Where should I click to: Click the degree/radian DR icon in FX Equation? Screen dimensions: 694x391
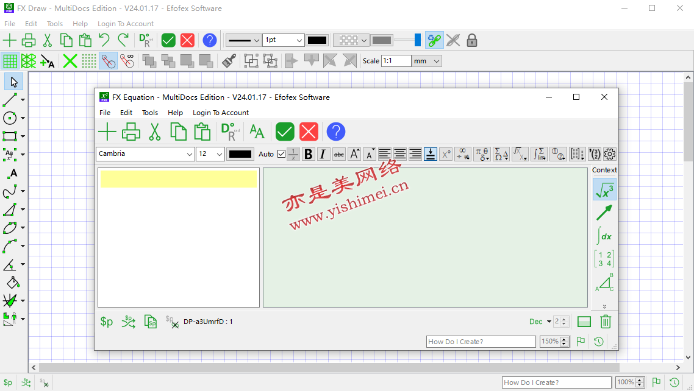coord(230,132)
